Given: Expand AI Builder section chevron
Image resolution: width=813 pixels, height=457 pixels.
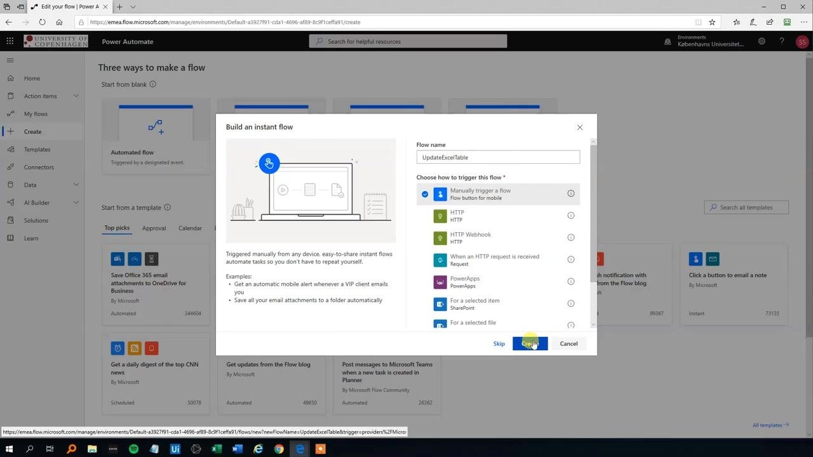Looking at the screenshot, I should click(76, 202).
